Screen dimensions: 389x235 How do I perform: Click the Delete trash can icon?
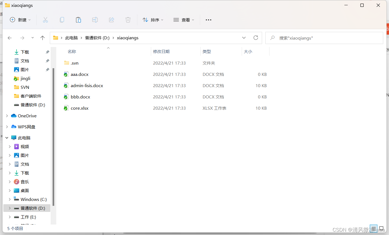tap(128, 20)
